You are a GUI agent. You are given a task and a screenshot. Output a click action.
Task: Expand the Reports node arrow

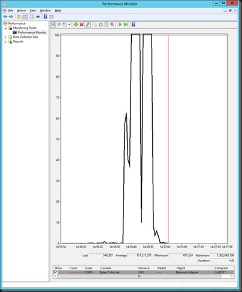pyautogui.click(x=5, y=42)
